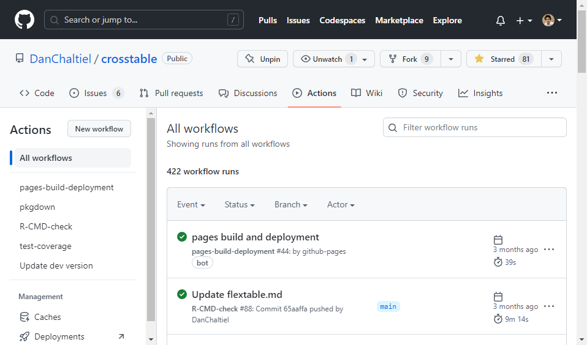Screen dimensions: 587x345
Task: Click the GitHub Octocat logo
Action: [25, 20]
